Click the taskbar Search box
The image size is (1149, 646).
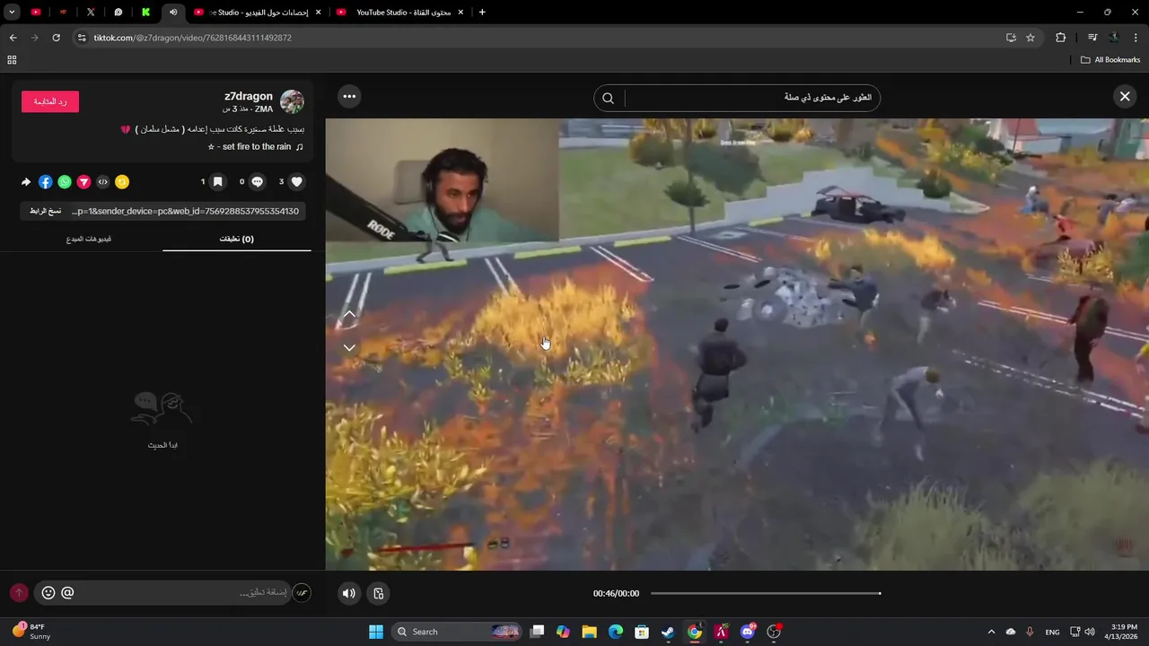459,632
